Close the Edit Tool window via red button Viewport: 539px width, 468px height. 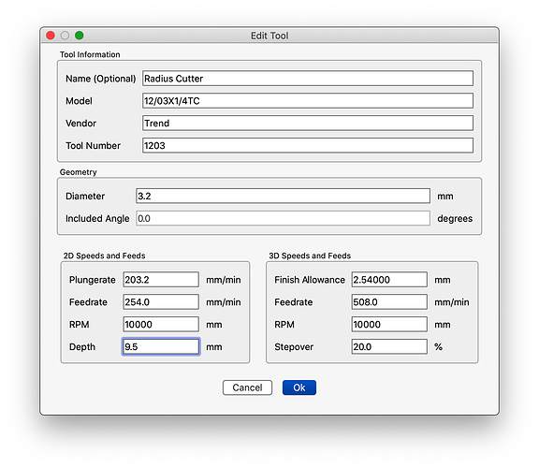pyautogui.click(x=51, y=36)
